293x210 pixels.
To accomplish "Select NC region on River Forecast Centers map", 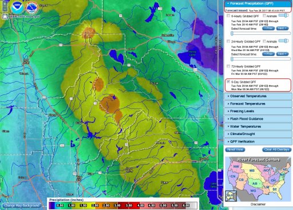I will click(266, 171).
